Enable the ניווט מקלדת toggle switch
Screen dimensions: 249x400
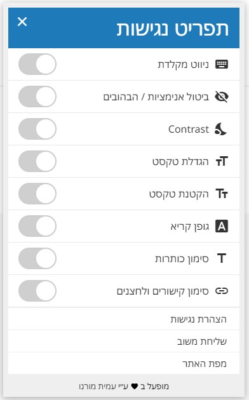(x=37, y=64)
